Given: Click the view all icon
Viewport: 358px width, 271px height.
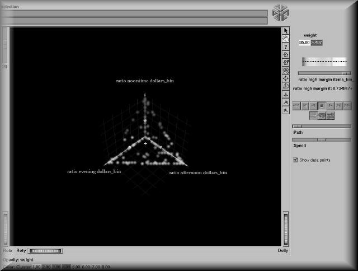Looking at the screenshot, I should (x=286, y=71).
